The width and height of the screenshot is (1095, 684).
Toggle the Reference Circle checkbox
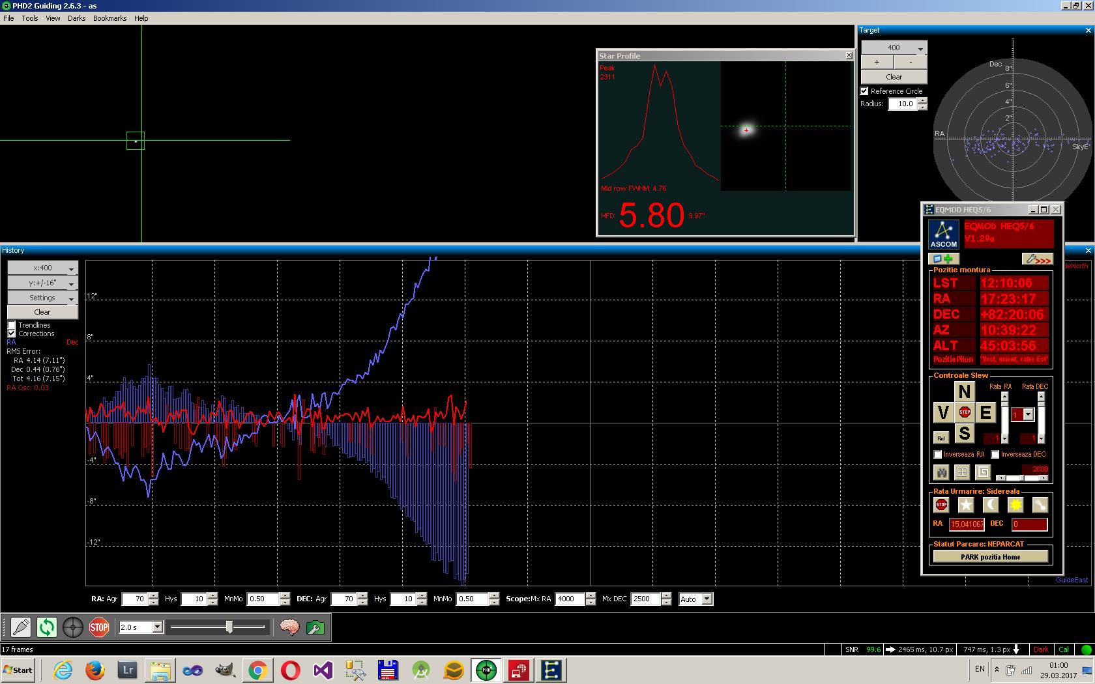(864, 91)
